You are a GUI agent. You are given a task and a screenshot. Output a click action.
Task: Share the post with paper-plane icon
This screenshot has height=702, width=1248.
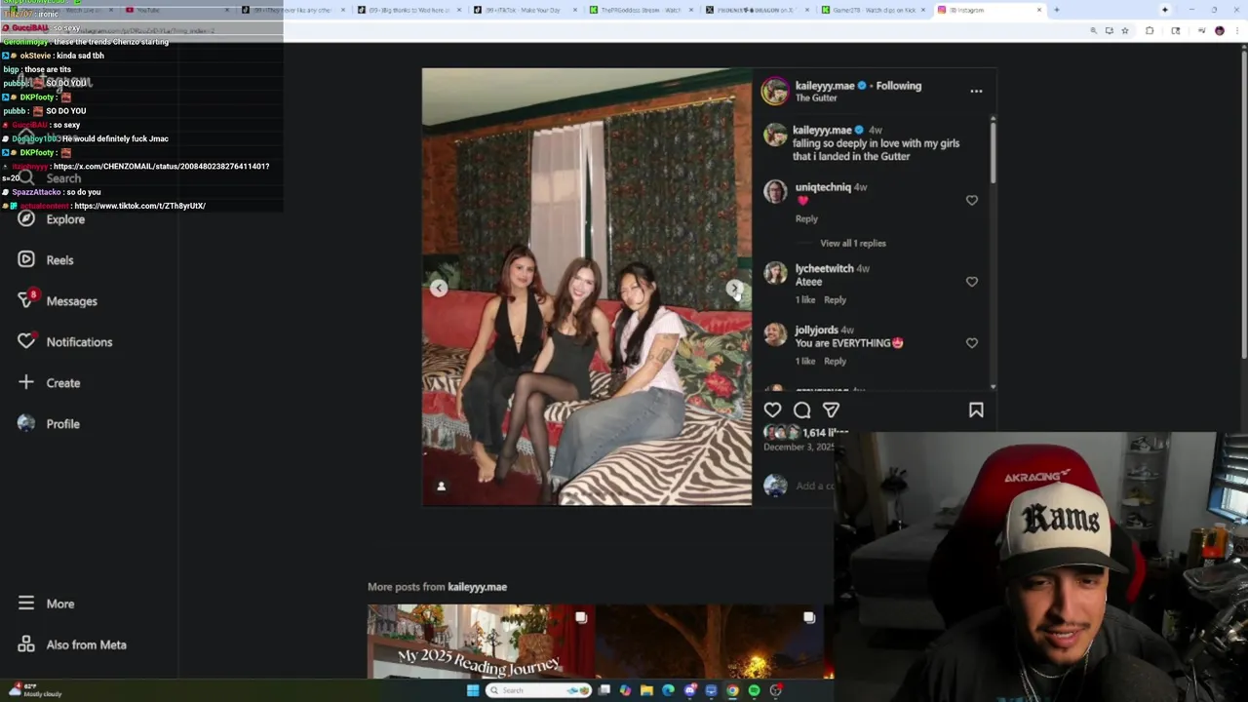[831, 410]
